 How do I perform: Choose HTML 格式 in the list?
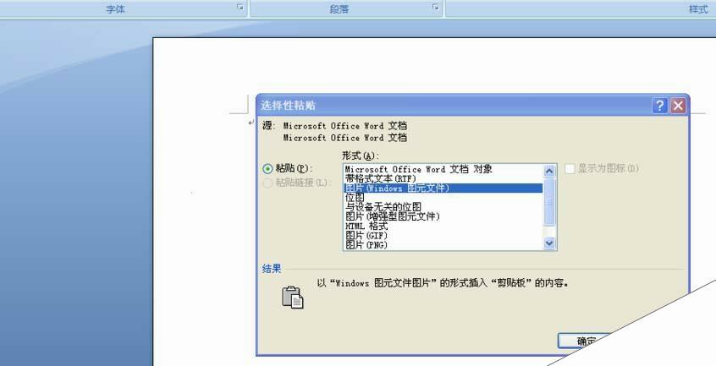pos(366,226)
